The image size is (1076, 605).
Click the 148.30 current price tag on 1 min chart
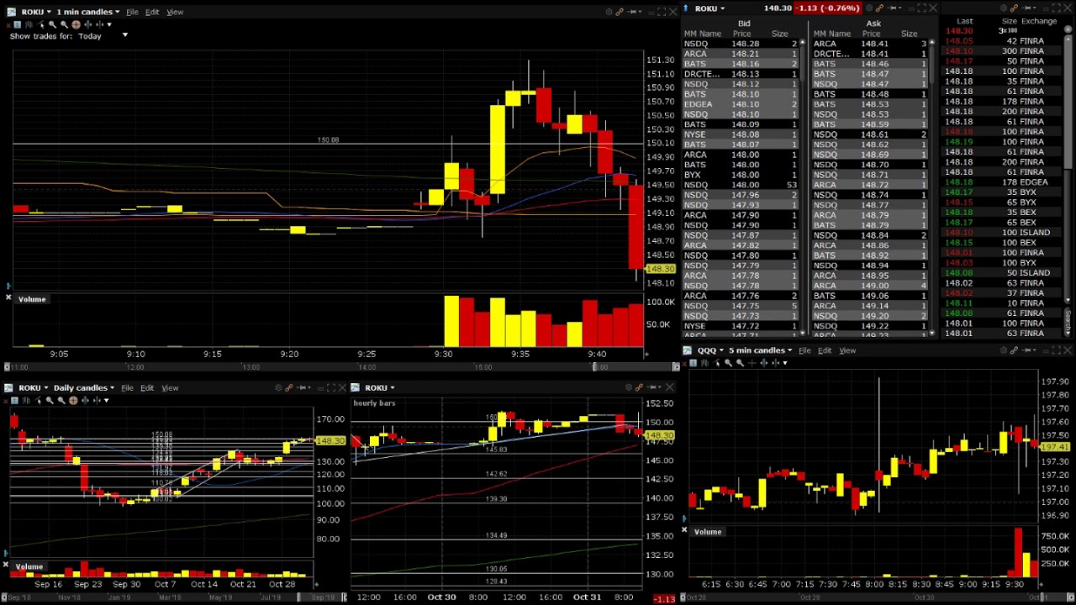pos(661,269)
